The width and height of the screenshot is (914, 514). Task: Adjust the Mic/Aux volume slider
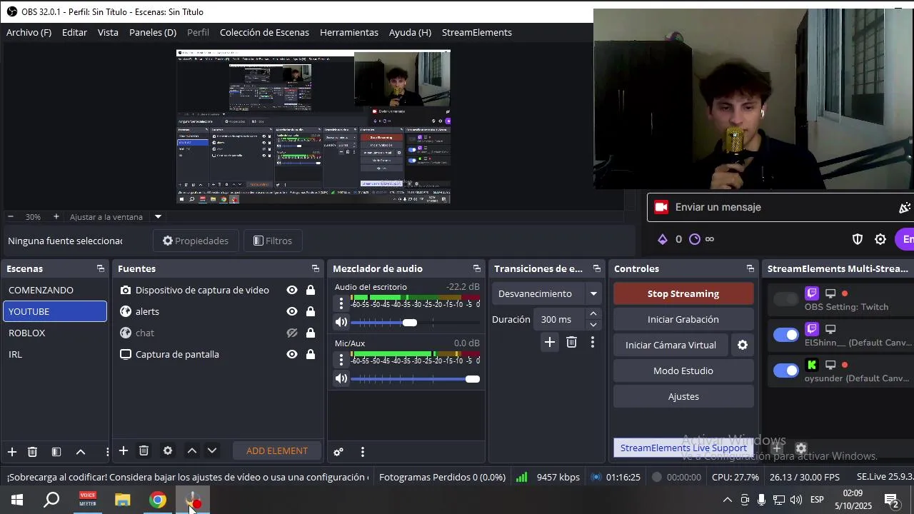point(473,379)
